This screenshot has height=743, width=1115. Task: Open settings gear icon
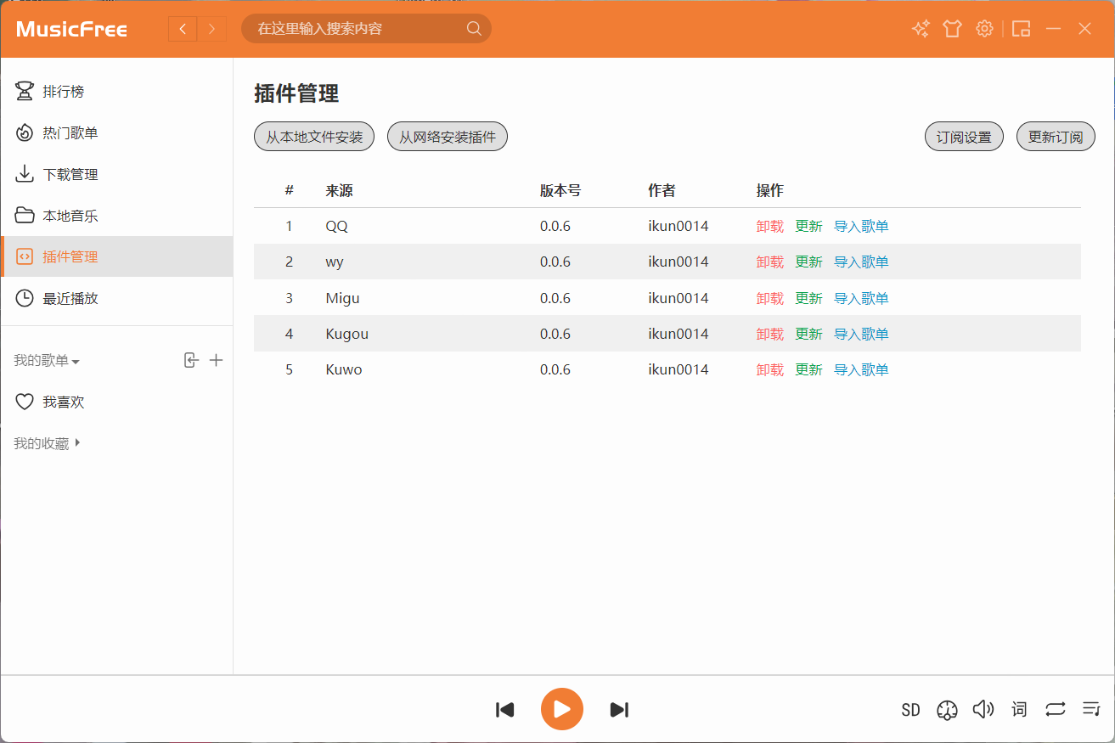tap(984, 29)
